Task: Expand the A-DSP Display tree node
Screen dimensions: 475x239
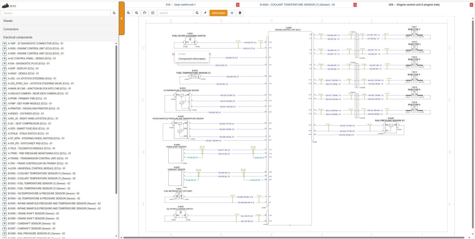Action: tap(5, 68)
